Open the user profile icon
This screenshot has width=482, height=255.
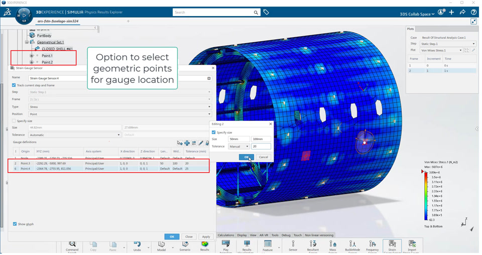tap(441, 12)
